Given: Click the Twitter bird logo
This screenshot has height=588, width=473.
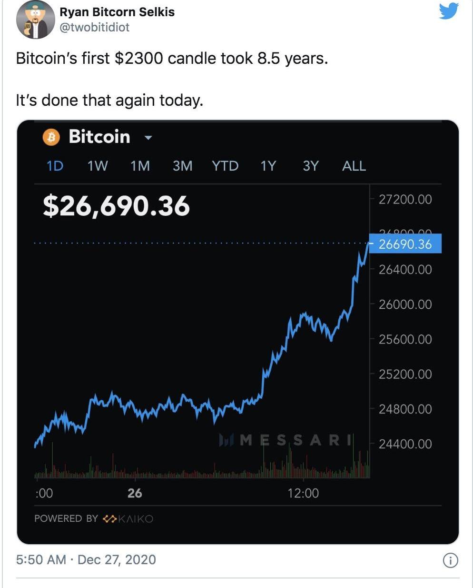Looking at the screenshot, I should point(449,11).
